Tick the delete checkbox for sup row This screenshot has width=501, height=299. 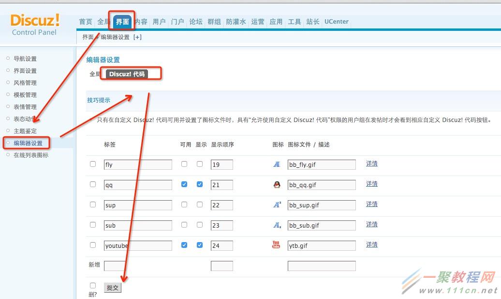pyautogui.click(x=93, y=204)
